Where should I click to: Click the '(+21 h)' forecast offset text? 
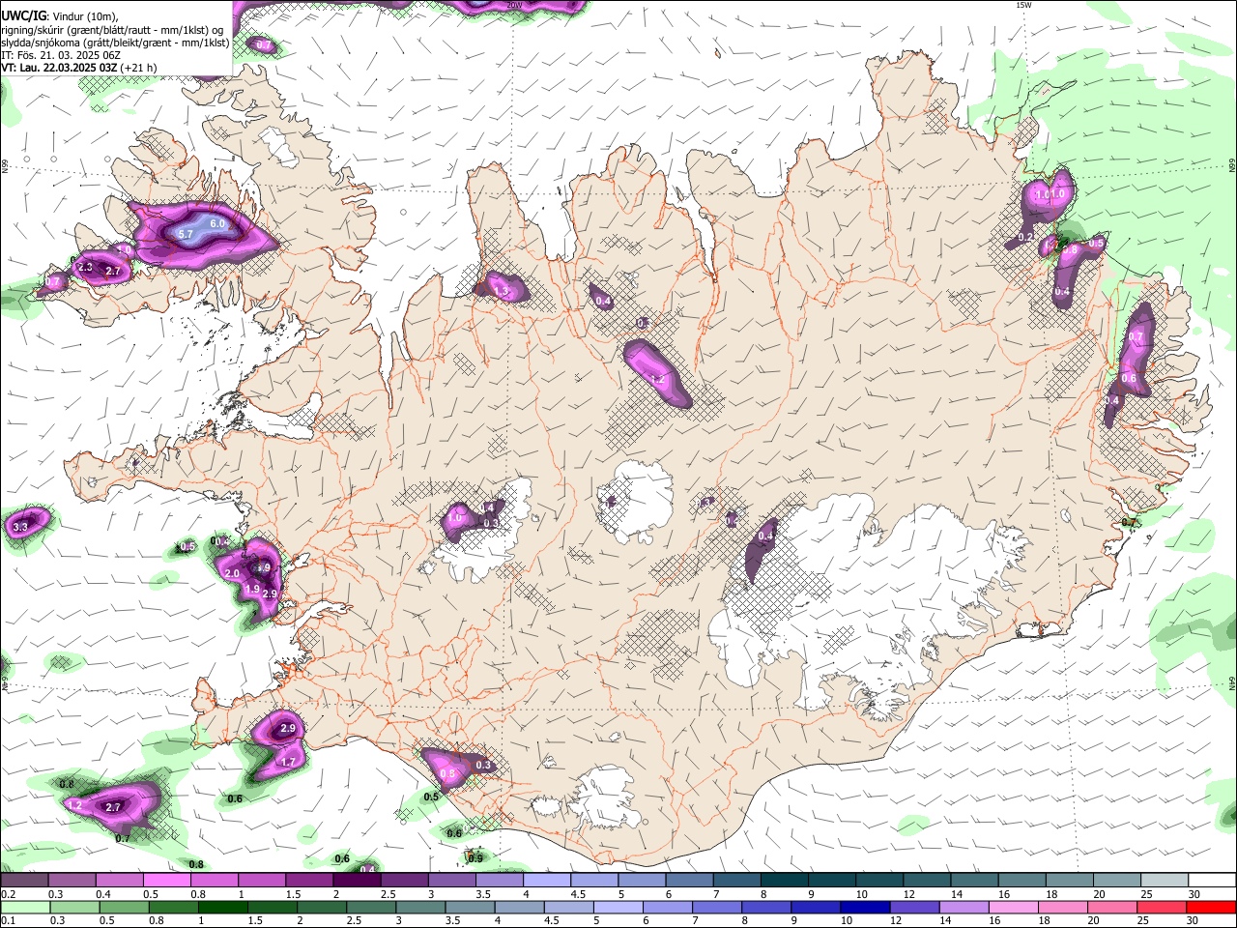(x=139, y=68)
